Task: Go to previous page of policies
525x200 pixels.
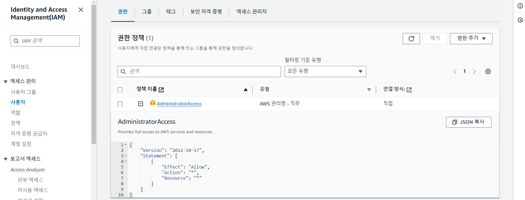Action: 455,71
